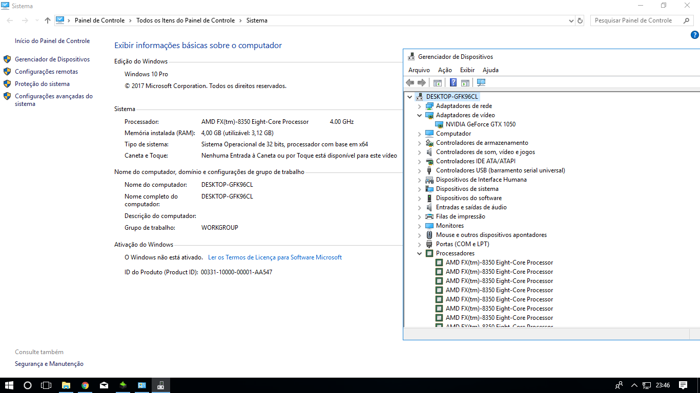
Task: Select Entradas e saídas de áudio
Action: (x=471, y=207)
